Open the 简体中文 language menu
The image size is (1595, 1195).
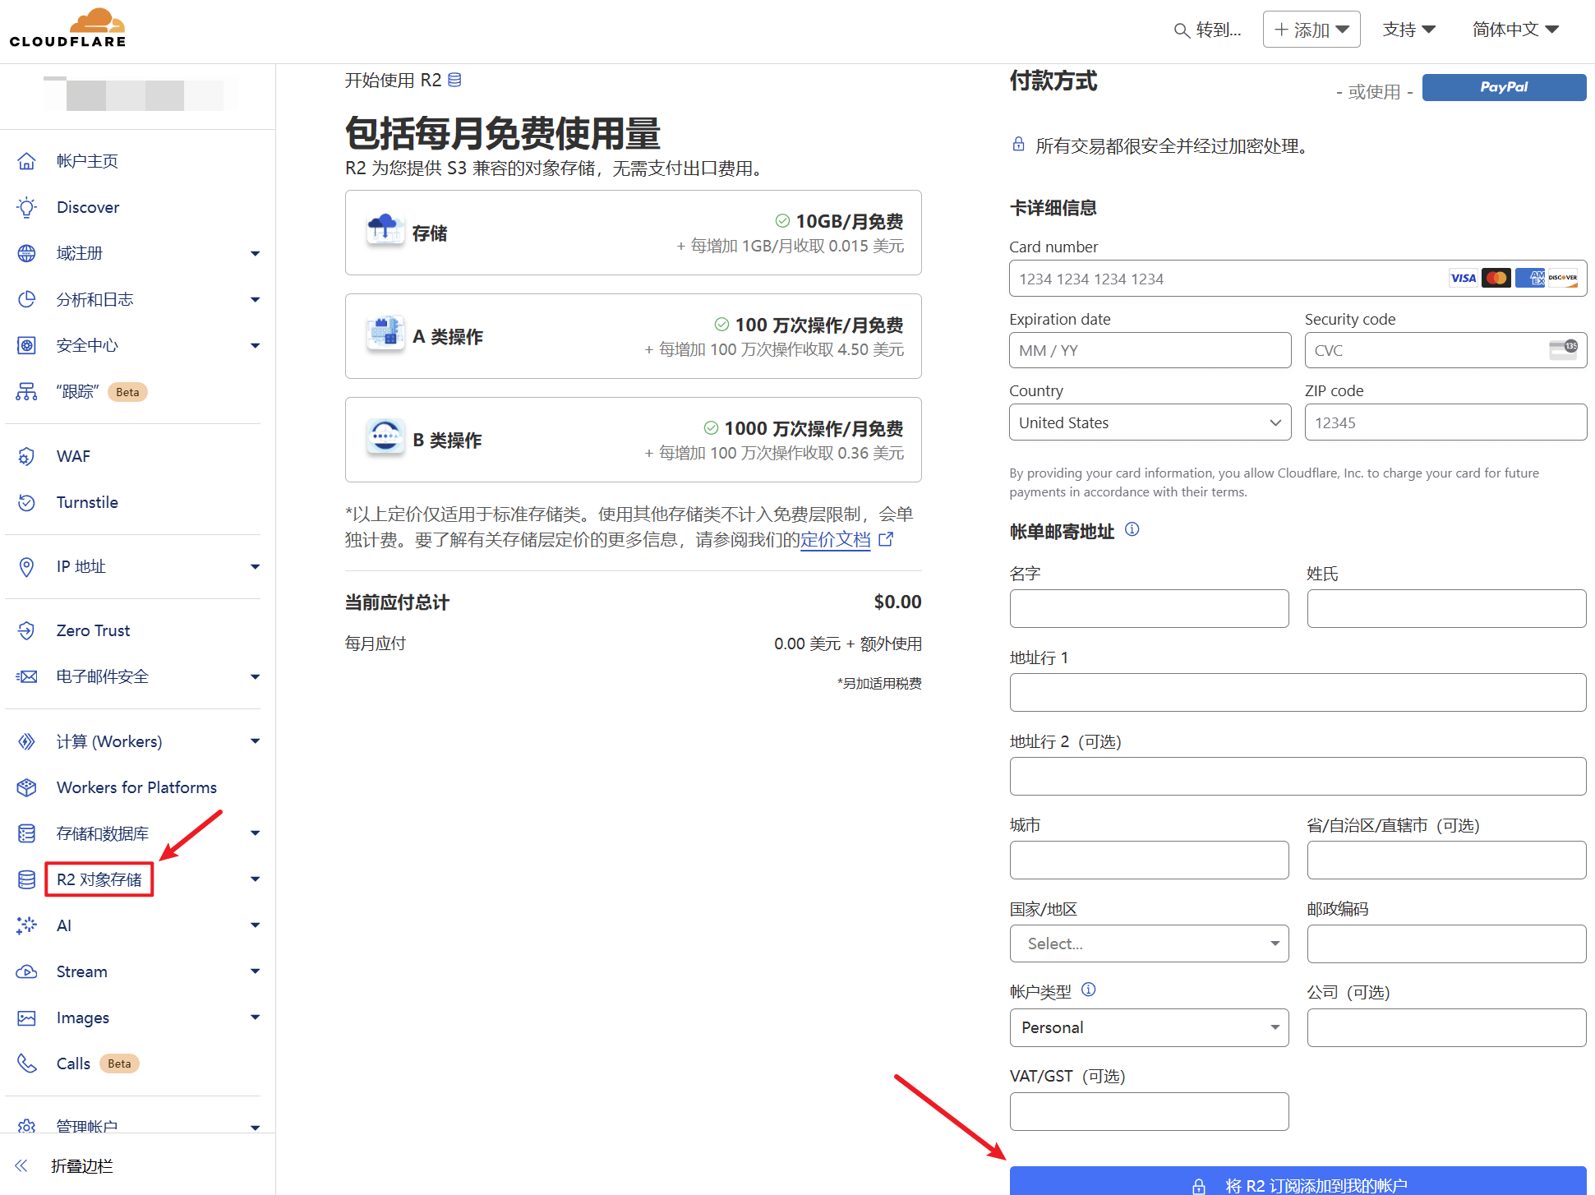tap(1514, 30)
